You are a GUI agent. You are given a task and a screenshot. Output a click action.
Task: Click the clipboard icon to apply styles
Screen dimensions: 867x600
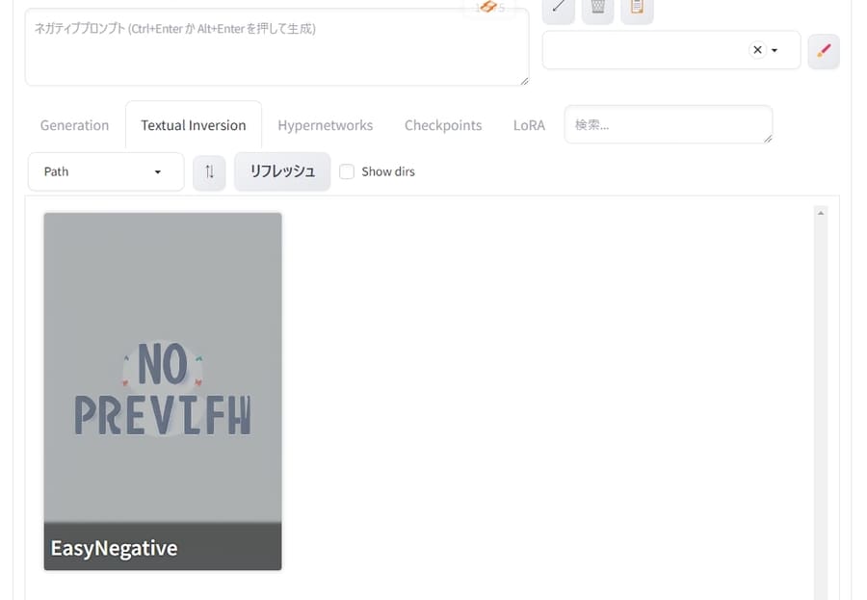coord(637,8)
